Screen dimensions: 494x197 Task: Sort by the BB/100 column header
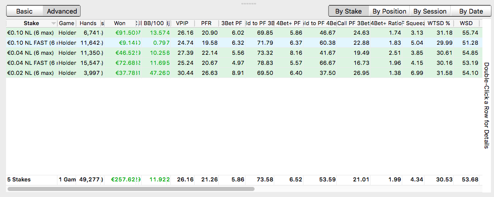154,23
